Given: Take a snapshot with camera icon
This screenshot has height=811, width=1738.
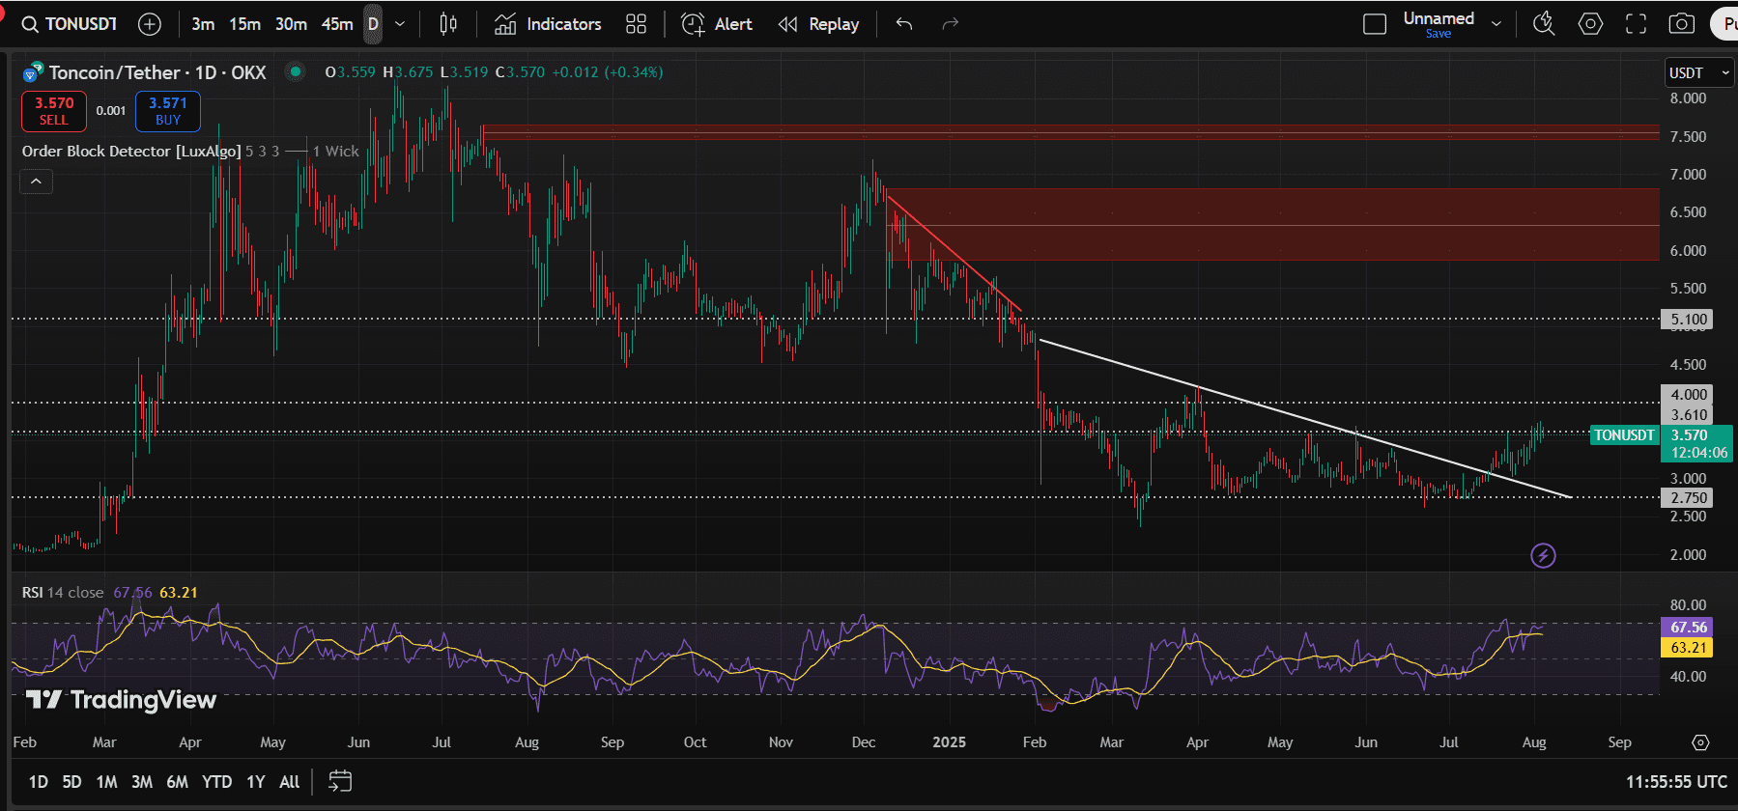Looking at the screenshot, I should coord(1682,24).
